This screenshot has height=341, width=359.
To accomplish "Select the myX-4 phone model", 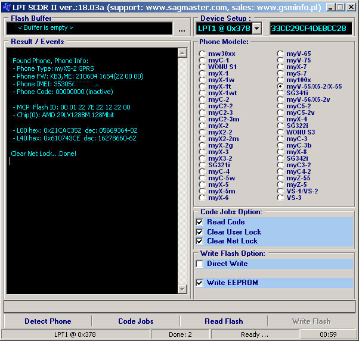I will 280,119.
